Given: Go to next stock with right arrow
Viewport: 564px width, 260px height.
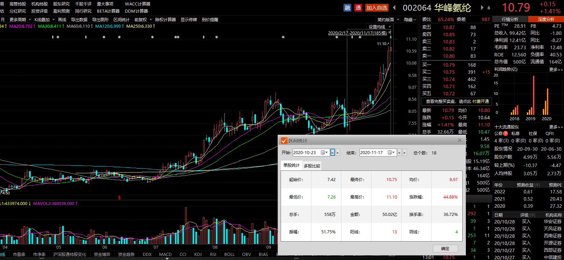Looking at the screenshot, I should [482, 8].
